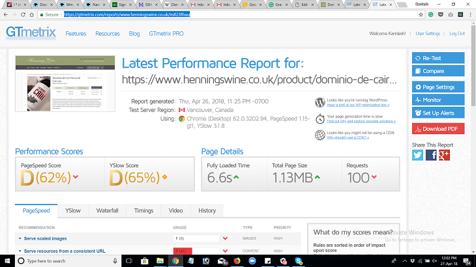Screen dimensions: 476x267
Task: Share report on Google Plus
Action: [444, 155]
